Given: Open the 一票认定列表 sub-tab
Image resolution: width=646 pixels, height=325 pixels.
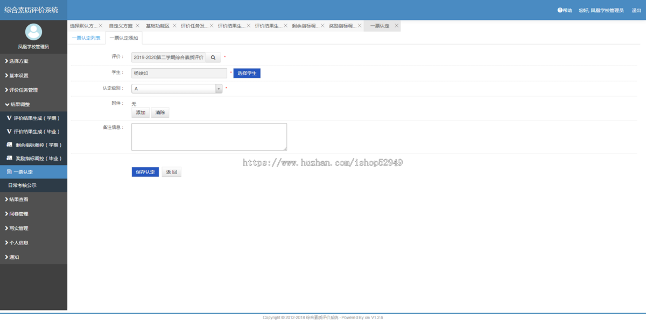Looking at the screenshot, I should [x=86, y=38].
